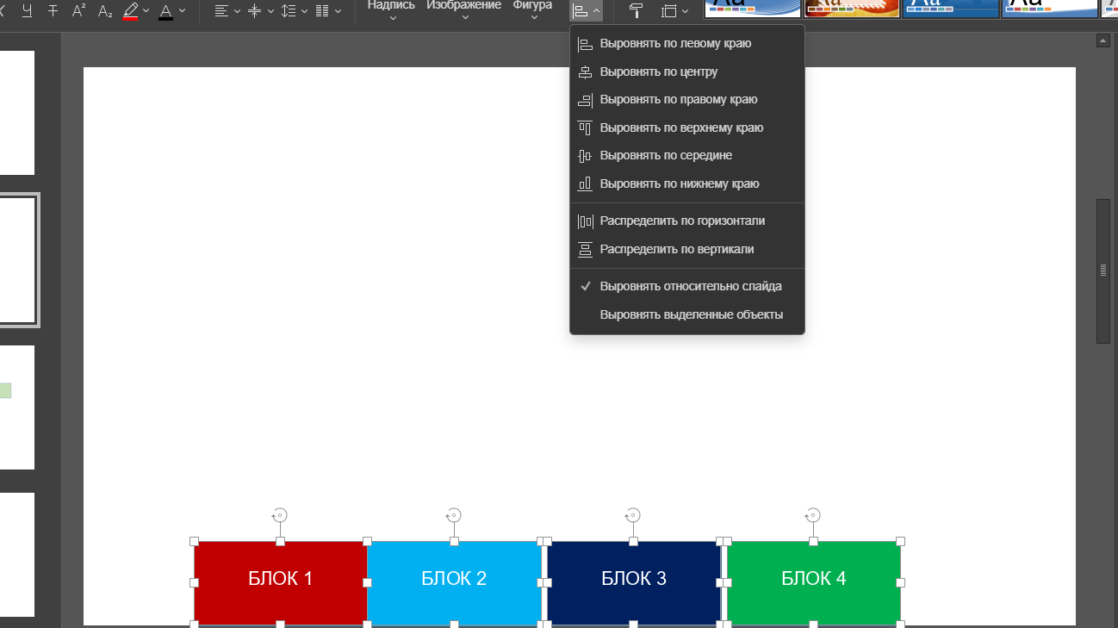The width and height of the screenshot is (1118, 628).
Task: Toggle Выровнять относительно слайда option
Action: (x=687, y=286)
